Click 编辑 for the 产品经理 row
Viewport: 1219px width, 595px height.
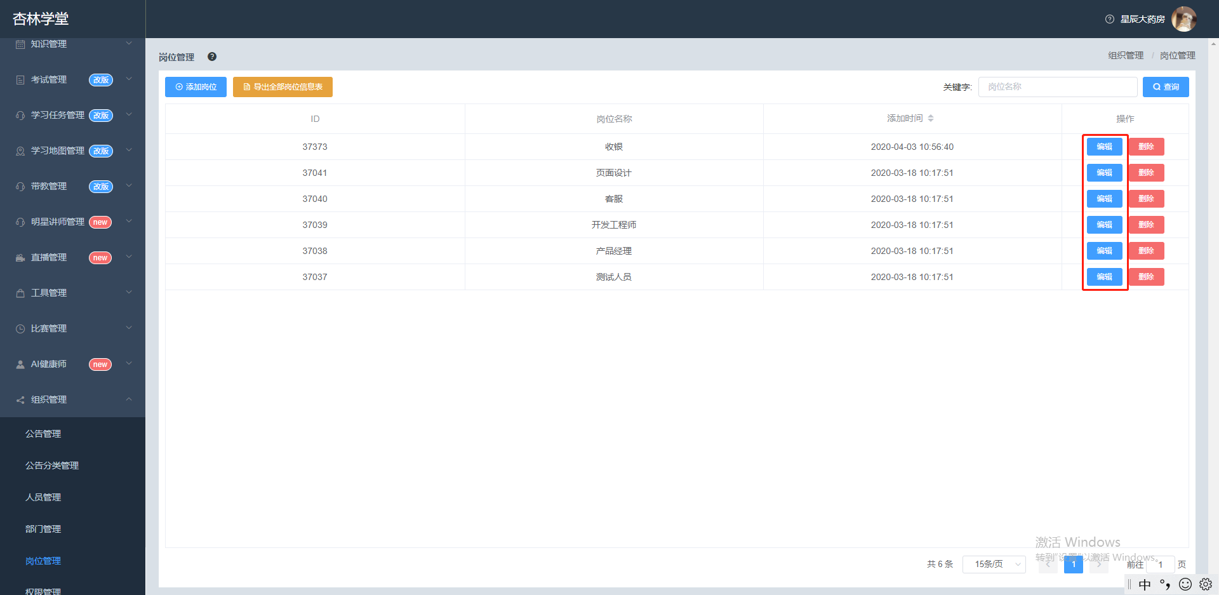tap(1105, 251)
